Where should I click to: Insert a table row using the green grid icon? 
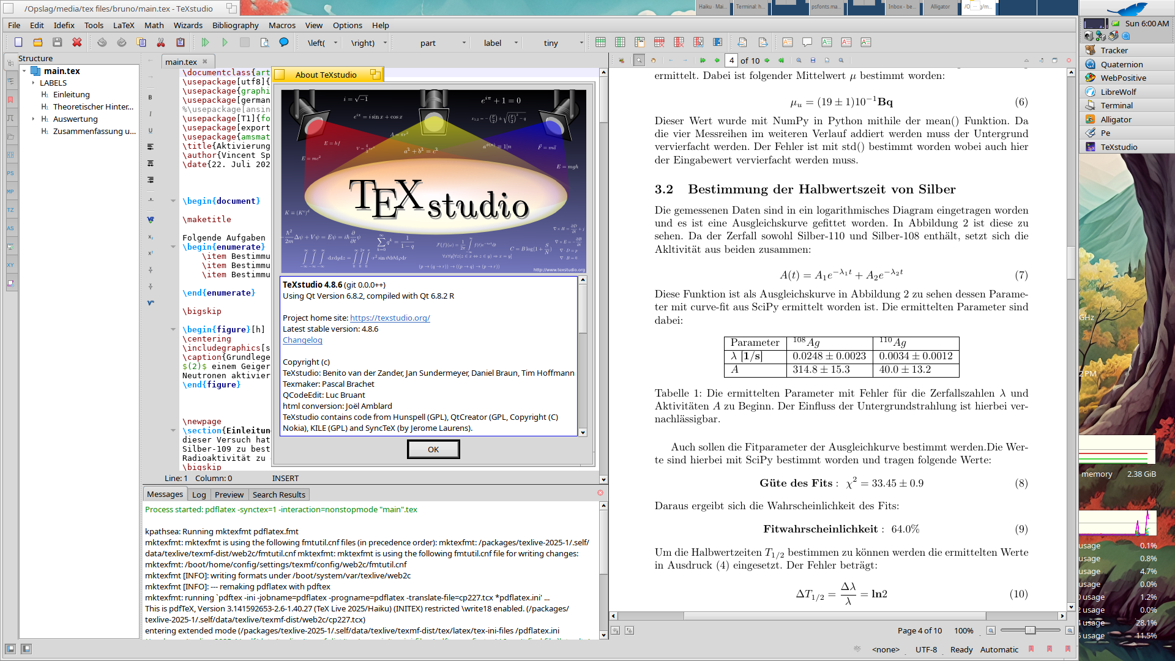pyautogui.click(x=600, y=42)
